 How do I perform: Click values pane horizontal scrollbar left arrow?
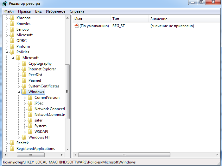75,155
